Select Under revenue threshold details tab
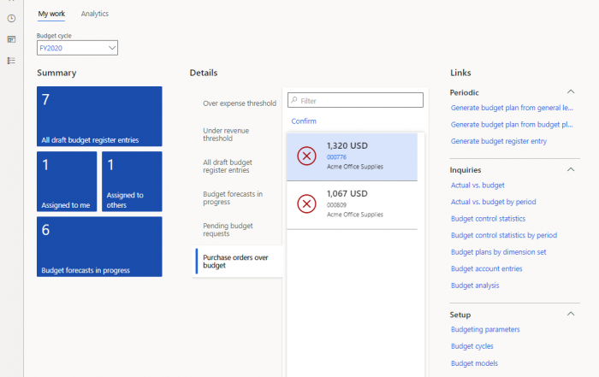 (x=226, y=134)
